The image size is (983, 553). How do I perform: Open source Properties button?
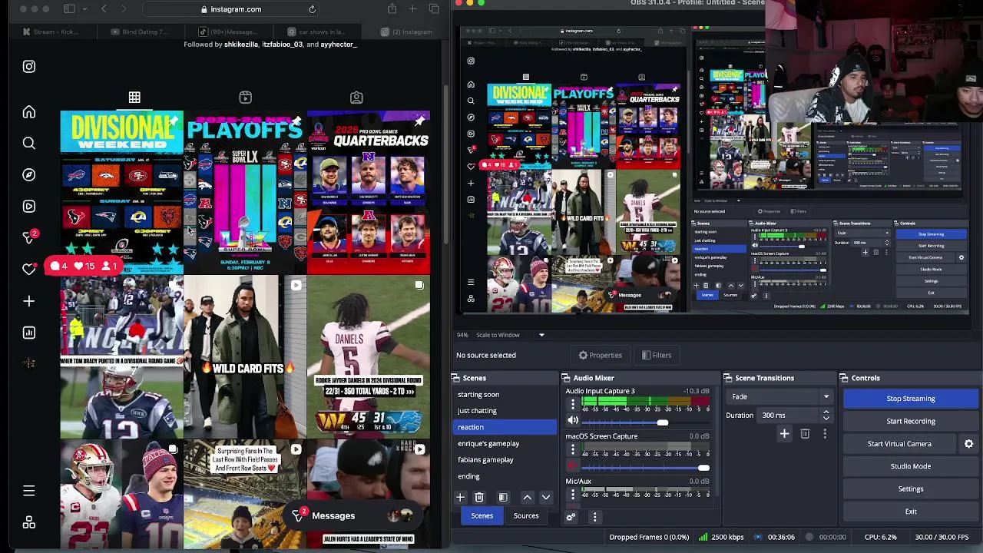pos(601,355)
